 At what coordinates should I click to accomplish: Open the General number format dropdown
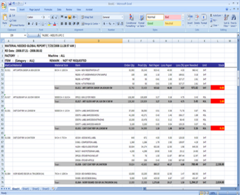pyautogui.click(x=122, y=17)
